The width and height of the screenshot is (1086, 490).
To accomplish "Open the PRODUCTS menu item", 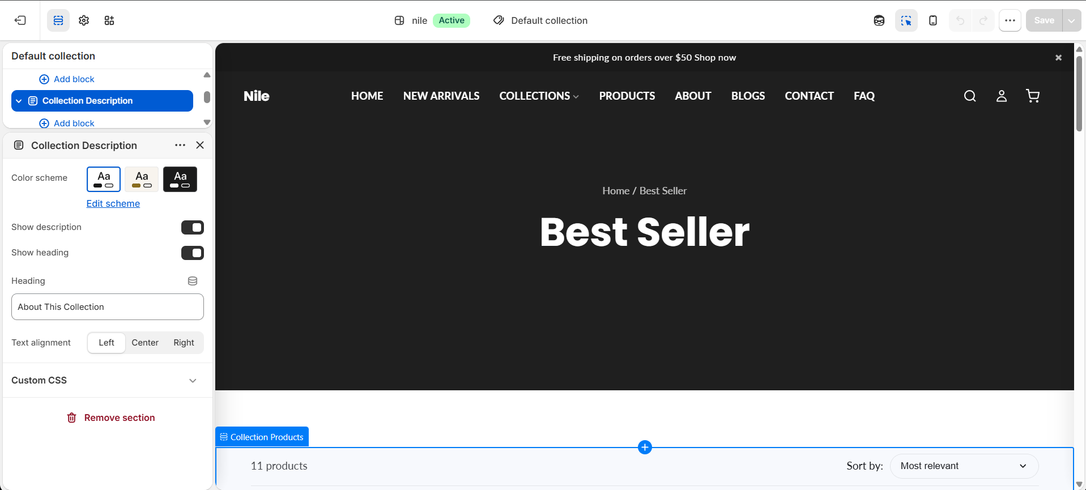I will [x=627, y=96].
